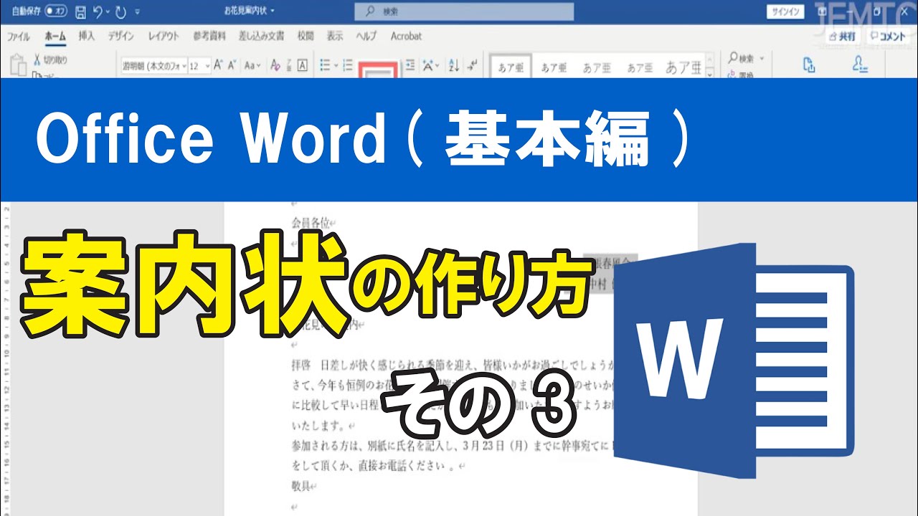This screenshot has height=516, width=918.
Task: Switch to the デザイン tab
Action: coord(121,36)
